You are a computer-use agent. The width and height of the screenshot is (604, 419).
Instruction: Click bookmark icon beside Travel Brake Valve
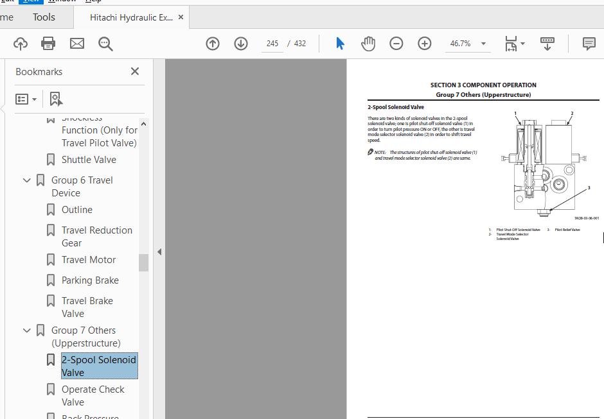pyautogui.click(x=51, y=300)
